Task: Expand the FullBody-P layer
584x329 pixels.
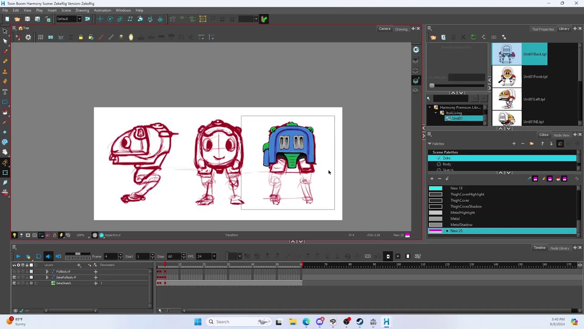Action: click(x=47, y=271)
